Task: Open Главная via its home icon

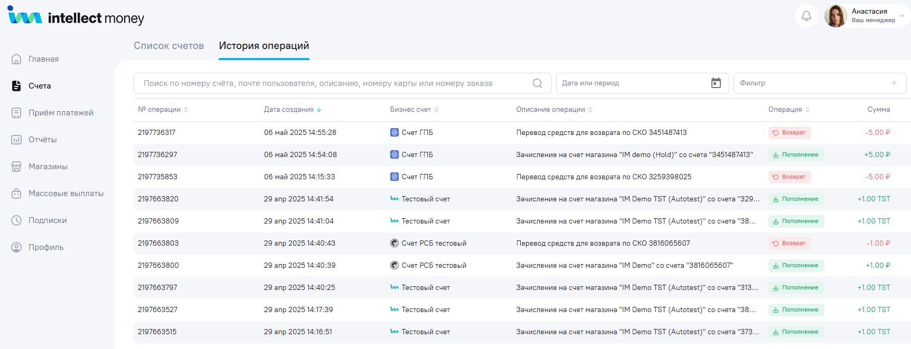Action: point(16,59)
